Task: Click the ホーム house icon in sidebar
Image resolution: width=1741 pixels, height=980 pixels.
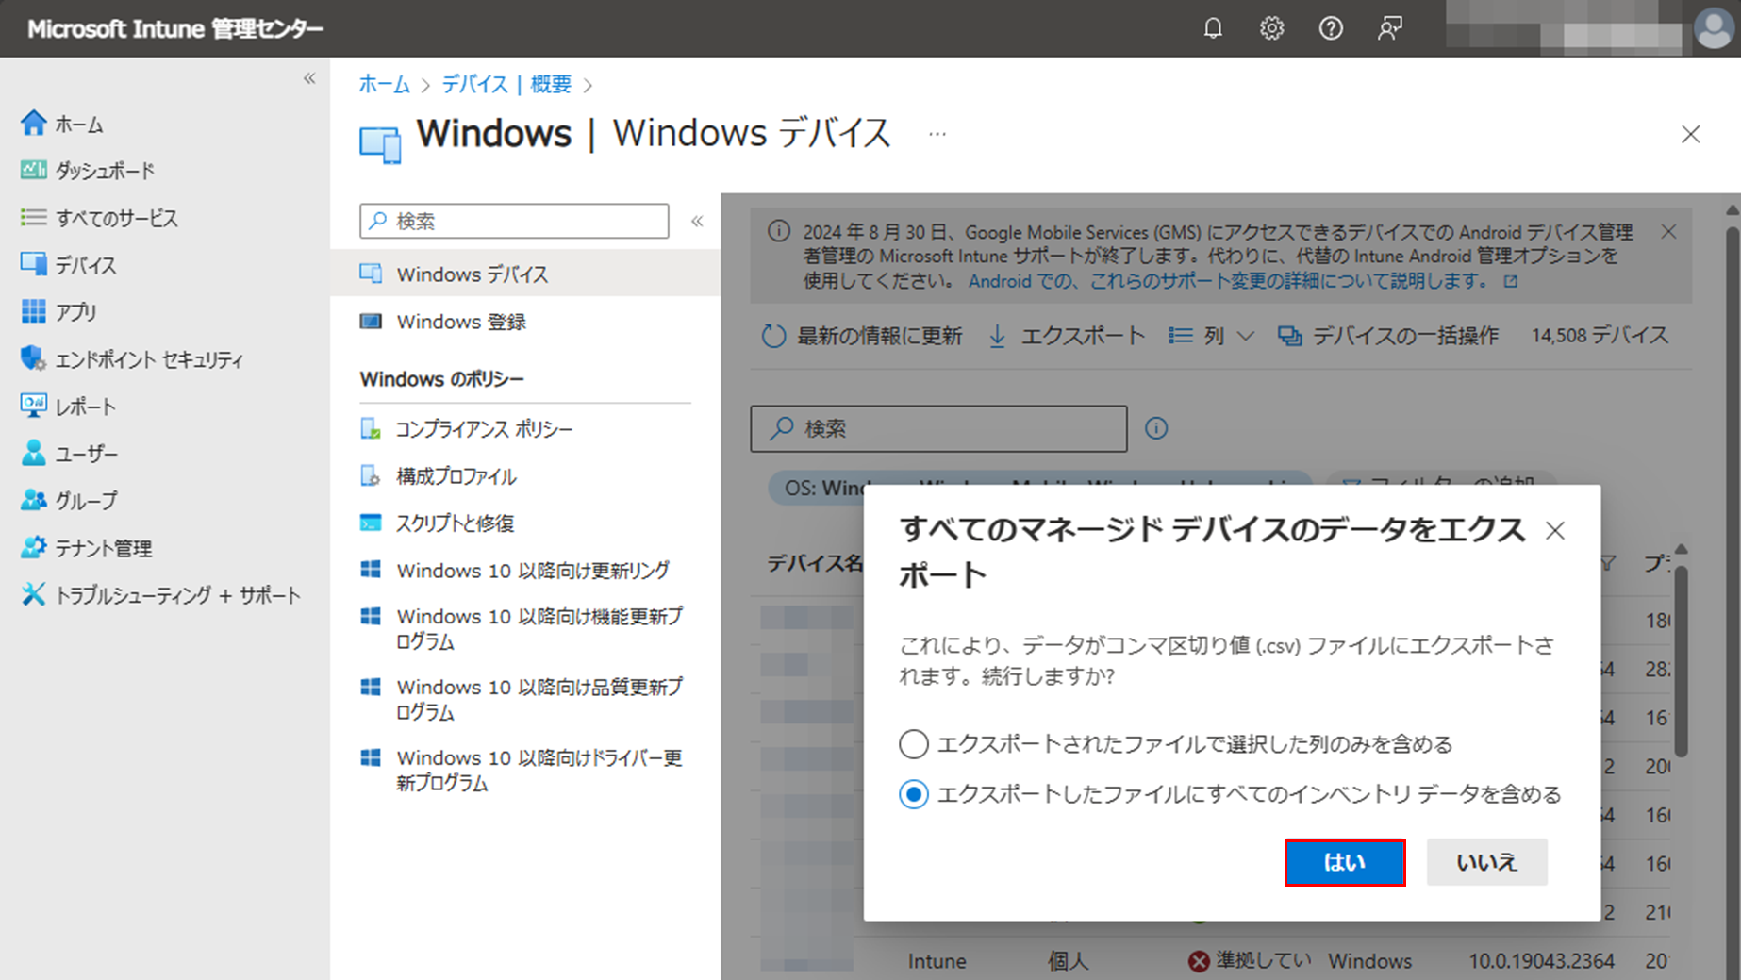Action: point(33,123)
